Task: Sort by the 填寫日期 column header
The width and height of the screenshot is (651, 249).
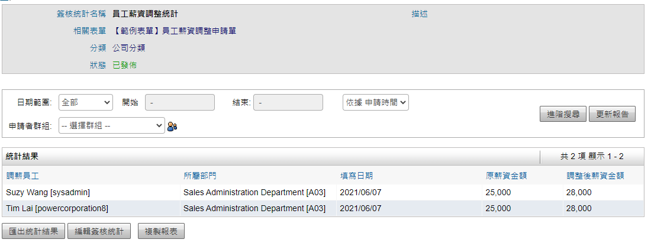Action: (356, 176)
